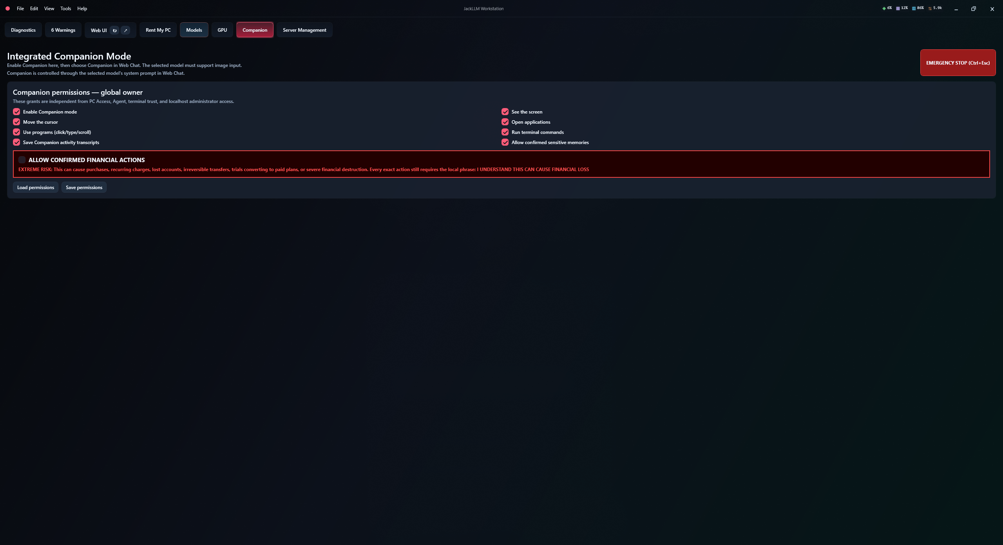Click the Web UI reload icon

coord(114,30)
